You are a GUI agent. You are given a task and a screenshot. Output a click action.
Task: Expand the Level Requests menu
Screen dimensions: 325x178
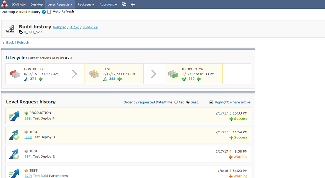(60, 5)
